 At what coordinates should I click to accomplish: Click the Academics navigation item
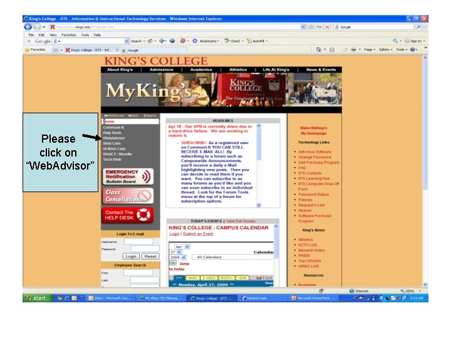click(x=201, y=69)
